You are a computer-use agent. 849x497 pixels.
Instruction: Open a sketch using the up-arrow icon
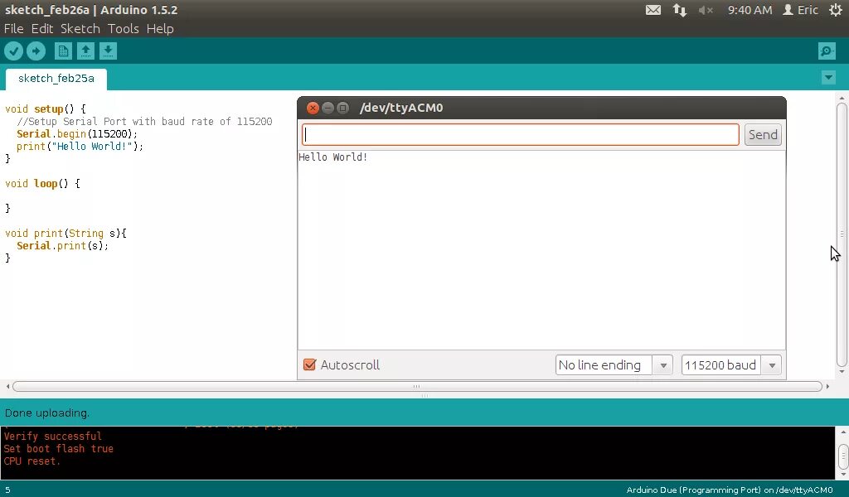[85, 51]
